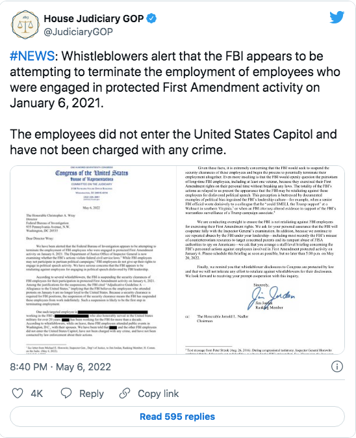Open the first letter page image

point(93,260)
